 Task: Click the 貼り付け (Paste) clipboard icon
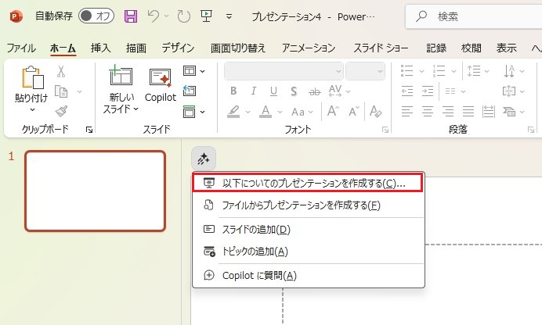31,78
